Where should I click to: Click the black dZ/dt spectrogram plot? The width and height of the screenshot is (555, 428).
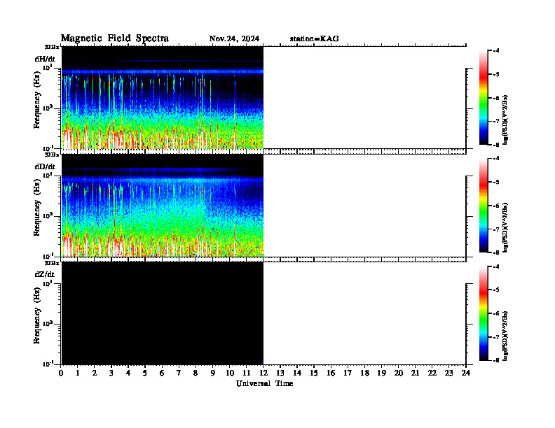(x=163, y=313)
